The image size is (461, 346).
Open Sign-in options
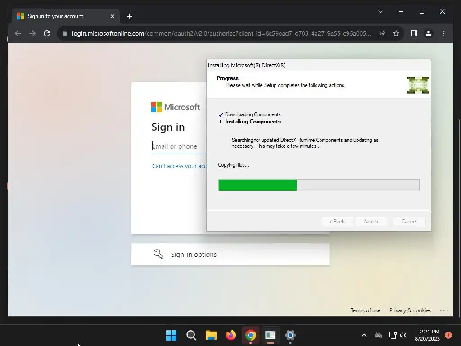click(x=230, y=254)
